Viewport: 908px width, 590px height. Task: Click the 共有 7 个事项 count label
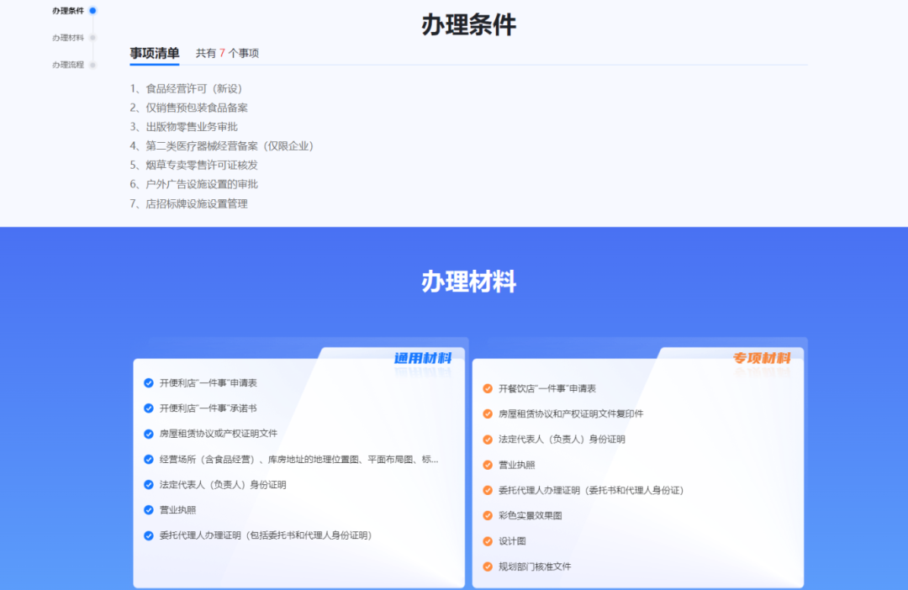pos(227,53)
